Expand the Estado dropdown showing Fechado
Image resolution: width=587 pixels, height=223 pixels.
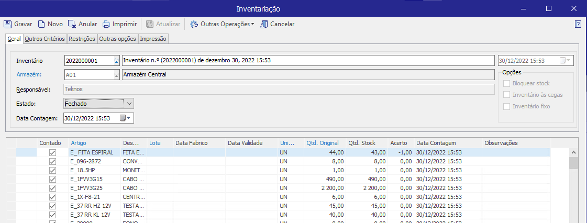[130, 104]
